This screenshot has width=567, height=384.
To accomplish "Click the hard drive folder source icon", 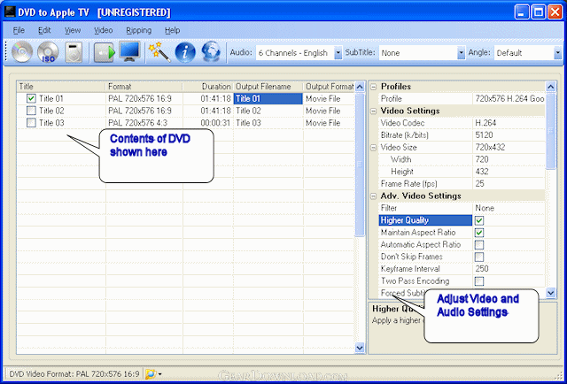I will [x=74, y=52].
